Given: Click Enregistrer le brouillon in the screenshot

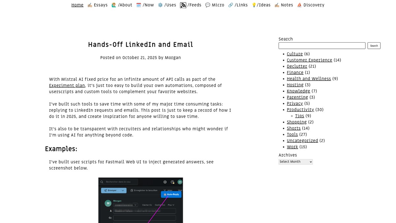Looking at the screenshot, I should coord(144,191).
